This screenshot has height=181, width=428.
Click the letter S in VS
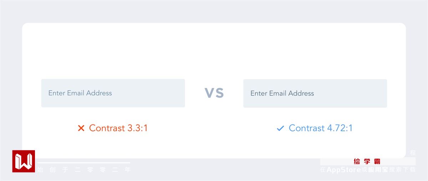(219, 93)
